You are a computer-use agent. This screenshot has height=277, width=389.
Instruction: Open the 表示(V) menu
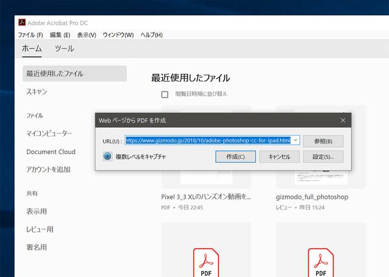point(86,35)
